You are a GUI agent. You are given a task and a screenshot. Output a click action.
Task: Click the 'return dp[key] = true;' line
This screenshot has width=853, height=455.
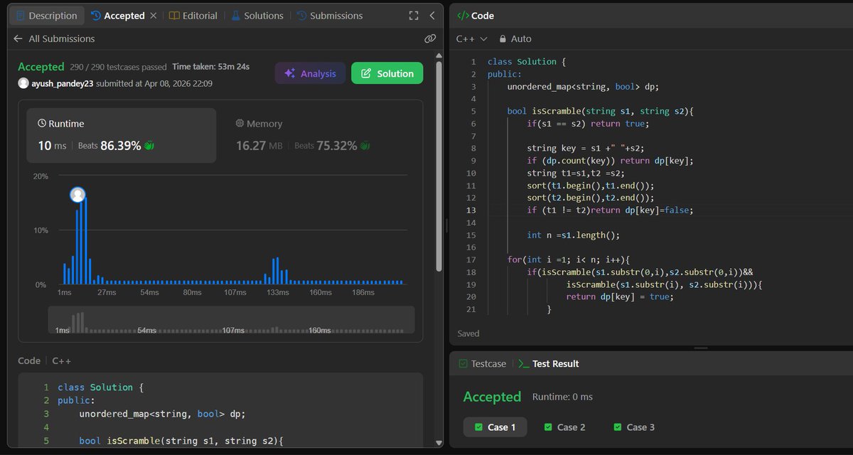(620, 297)
